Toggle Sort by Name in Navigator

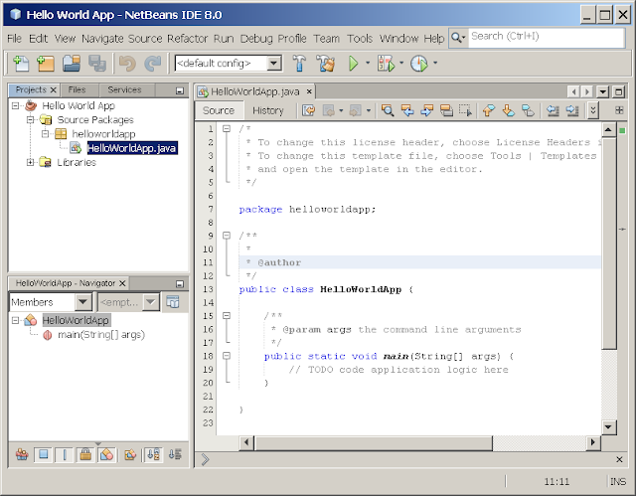click(153, 454)
